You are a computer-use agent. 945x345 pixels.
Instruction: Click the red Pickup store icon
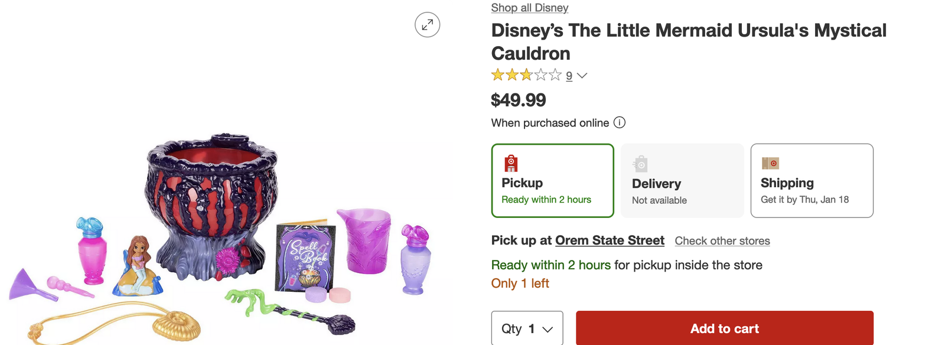511,163
